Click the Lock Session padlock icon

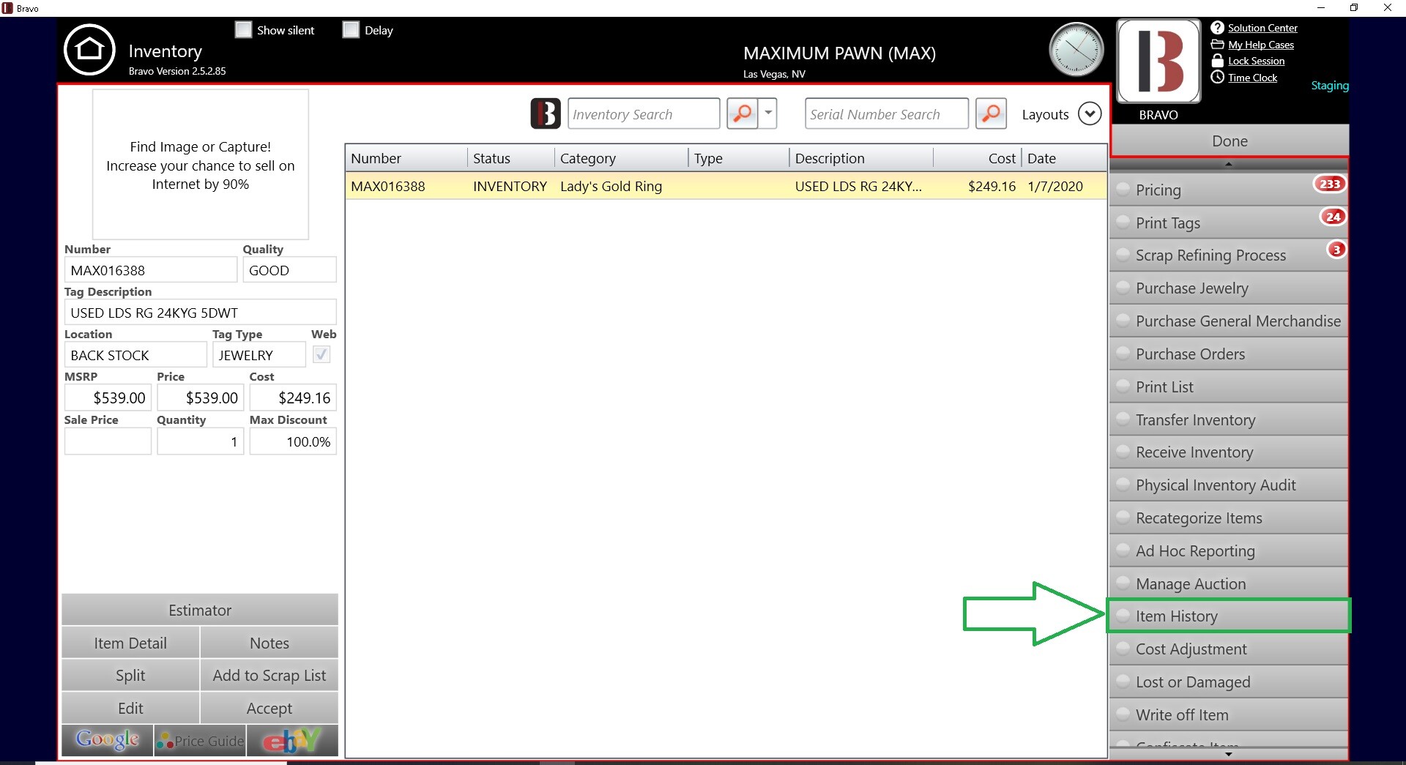1217,61
